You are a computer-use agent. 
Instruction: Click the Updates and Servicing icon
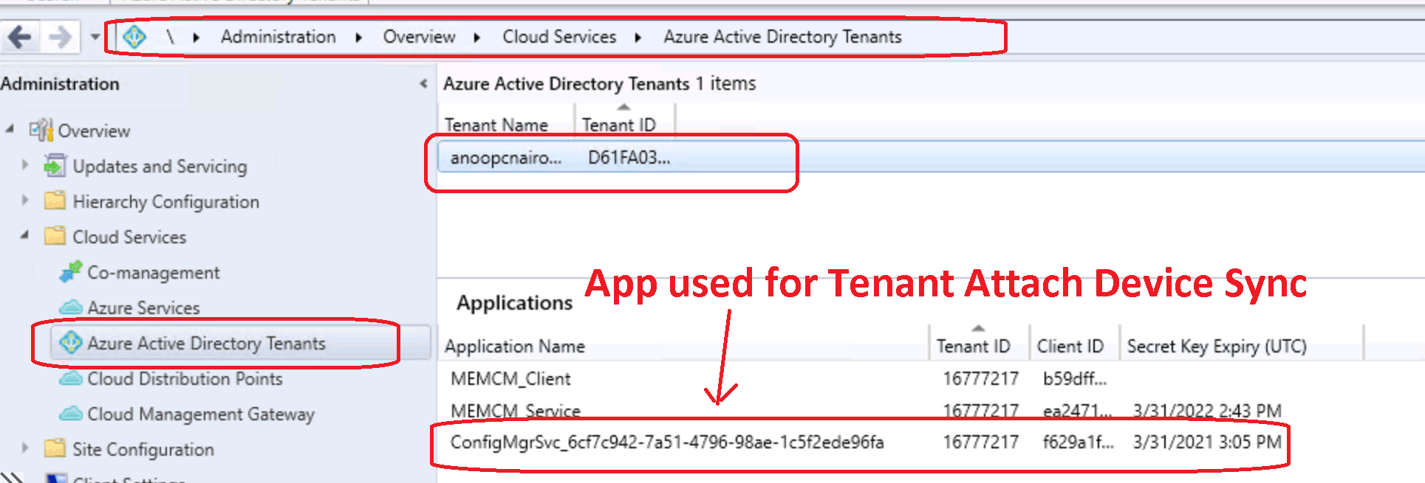click(x=55, y=165)
